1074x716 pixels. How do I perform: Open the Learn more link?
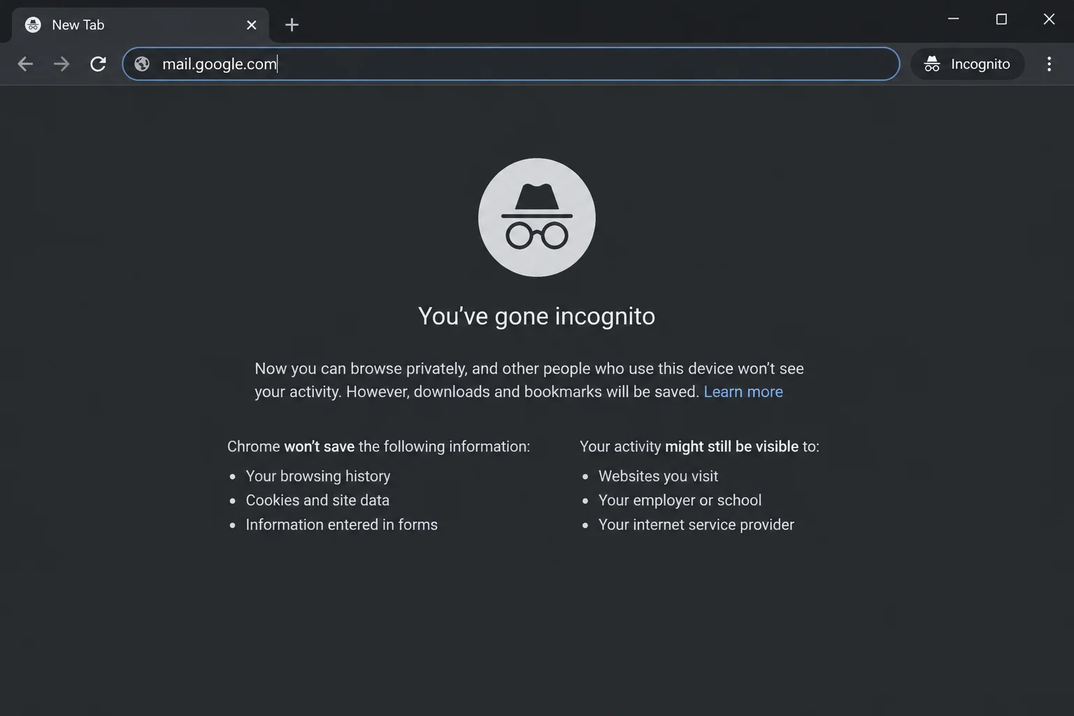pos(743,392)
